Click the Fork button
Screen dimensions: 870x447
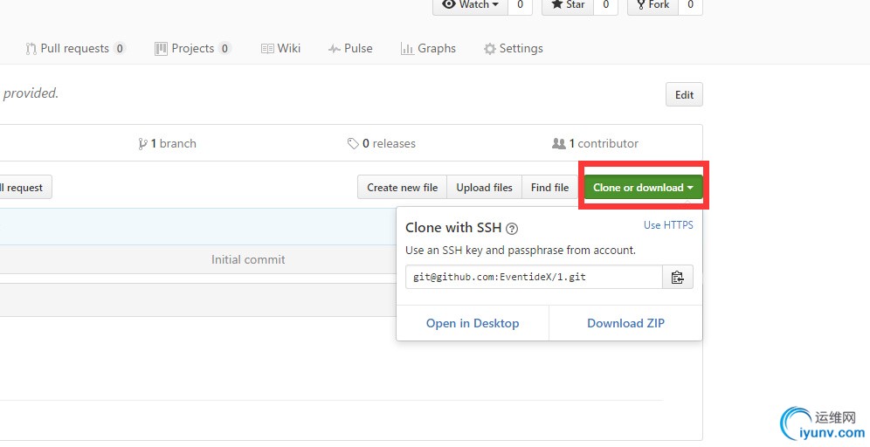651,4
